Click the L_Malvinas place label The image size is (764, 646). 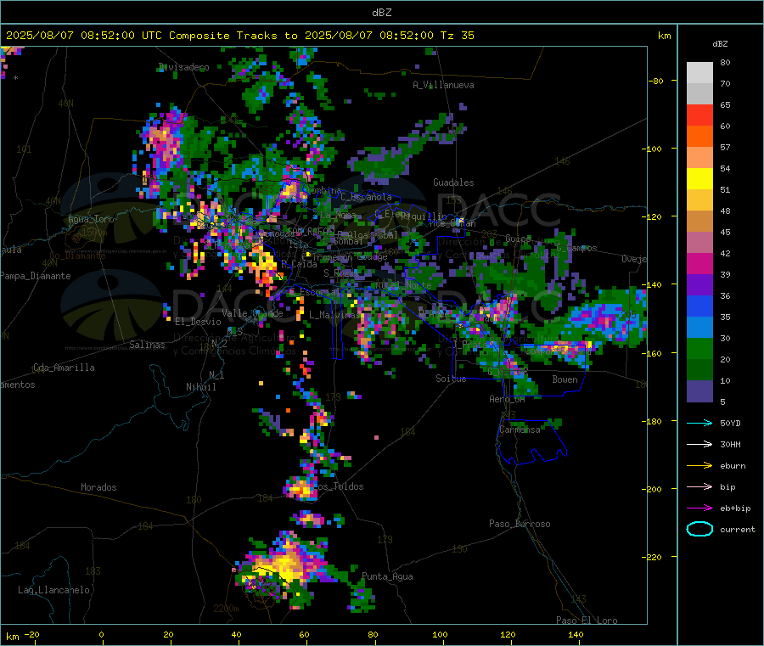[334, 315]
